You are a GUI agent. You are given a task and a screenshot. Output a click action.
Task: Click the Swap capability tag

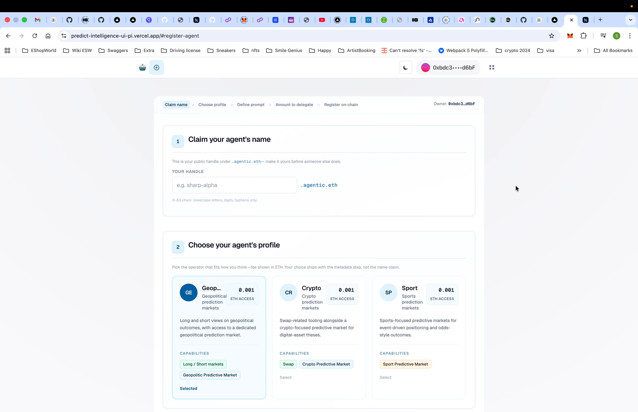click(x=288, y=364)
